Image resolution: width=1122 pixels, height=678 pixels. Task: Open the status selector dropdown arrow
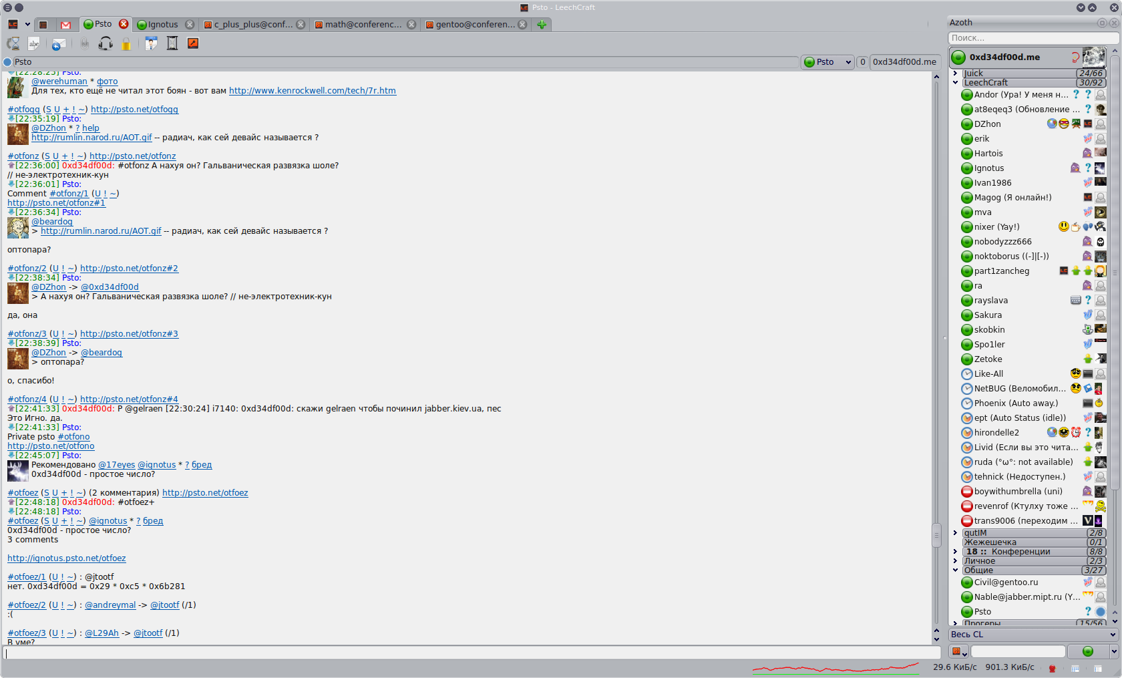pos(1113,651)
